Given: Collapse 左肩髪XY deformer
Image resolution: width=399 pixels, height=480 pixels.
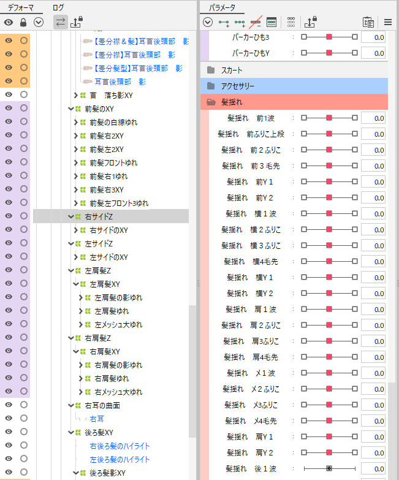Looking at the screenshot, I should [75, 284].
